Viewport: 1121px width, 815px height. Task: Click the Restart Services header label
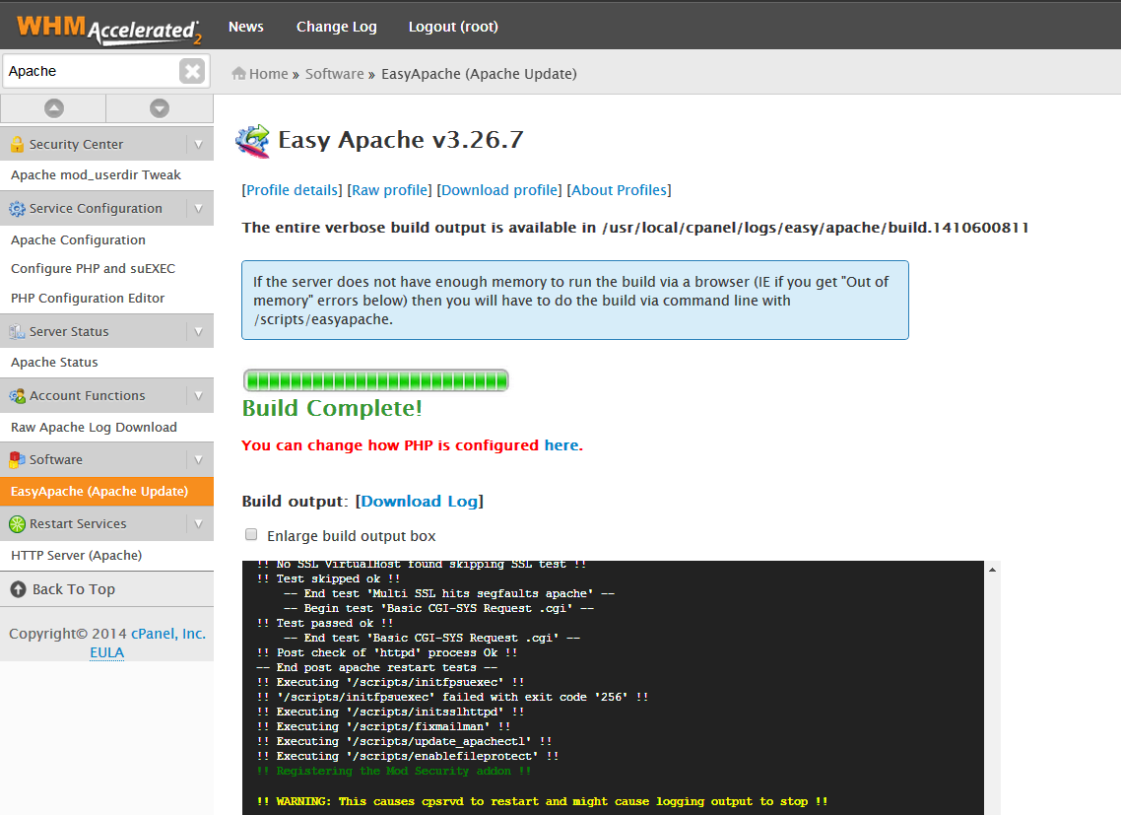[x=78, y=523]
